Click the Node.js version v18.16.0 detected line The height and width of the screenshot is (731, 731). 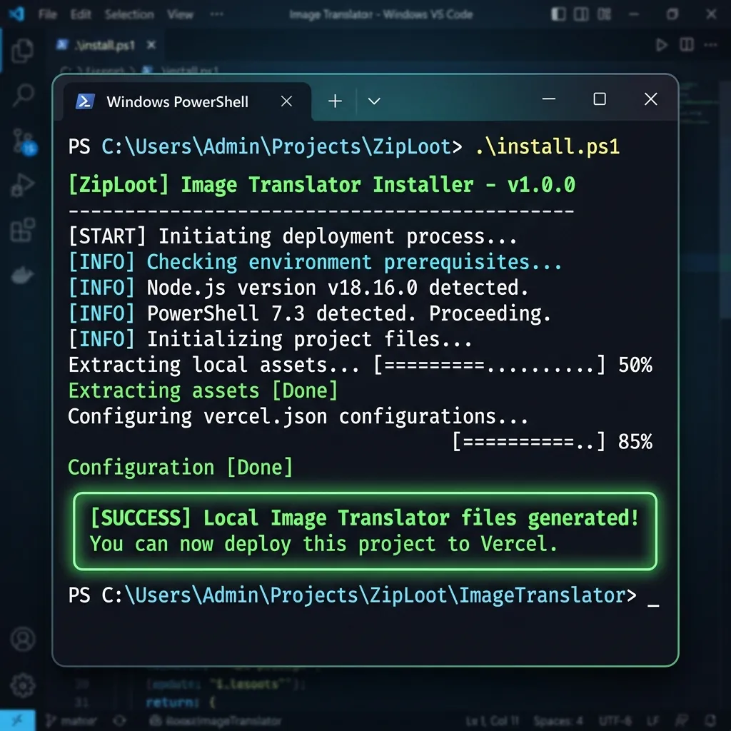point(298,288)
